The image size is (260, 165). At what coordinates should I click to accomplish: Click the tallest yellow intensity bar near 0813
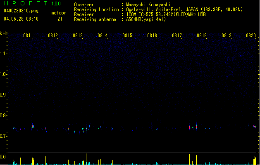click(x=86, y=159)
